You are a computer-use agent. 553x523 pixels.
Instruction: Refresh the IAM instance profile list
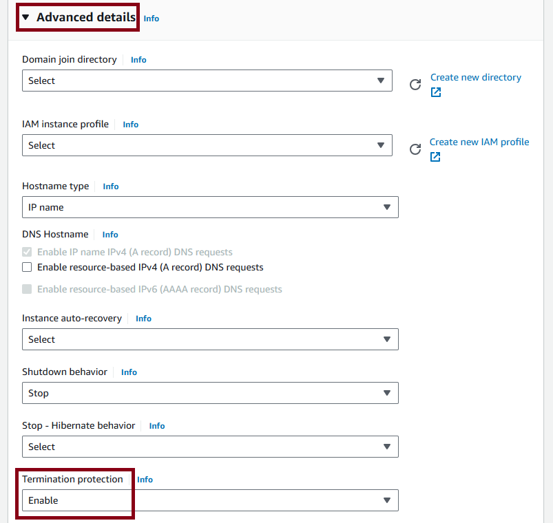(415, 149)
